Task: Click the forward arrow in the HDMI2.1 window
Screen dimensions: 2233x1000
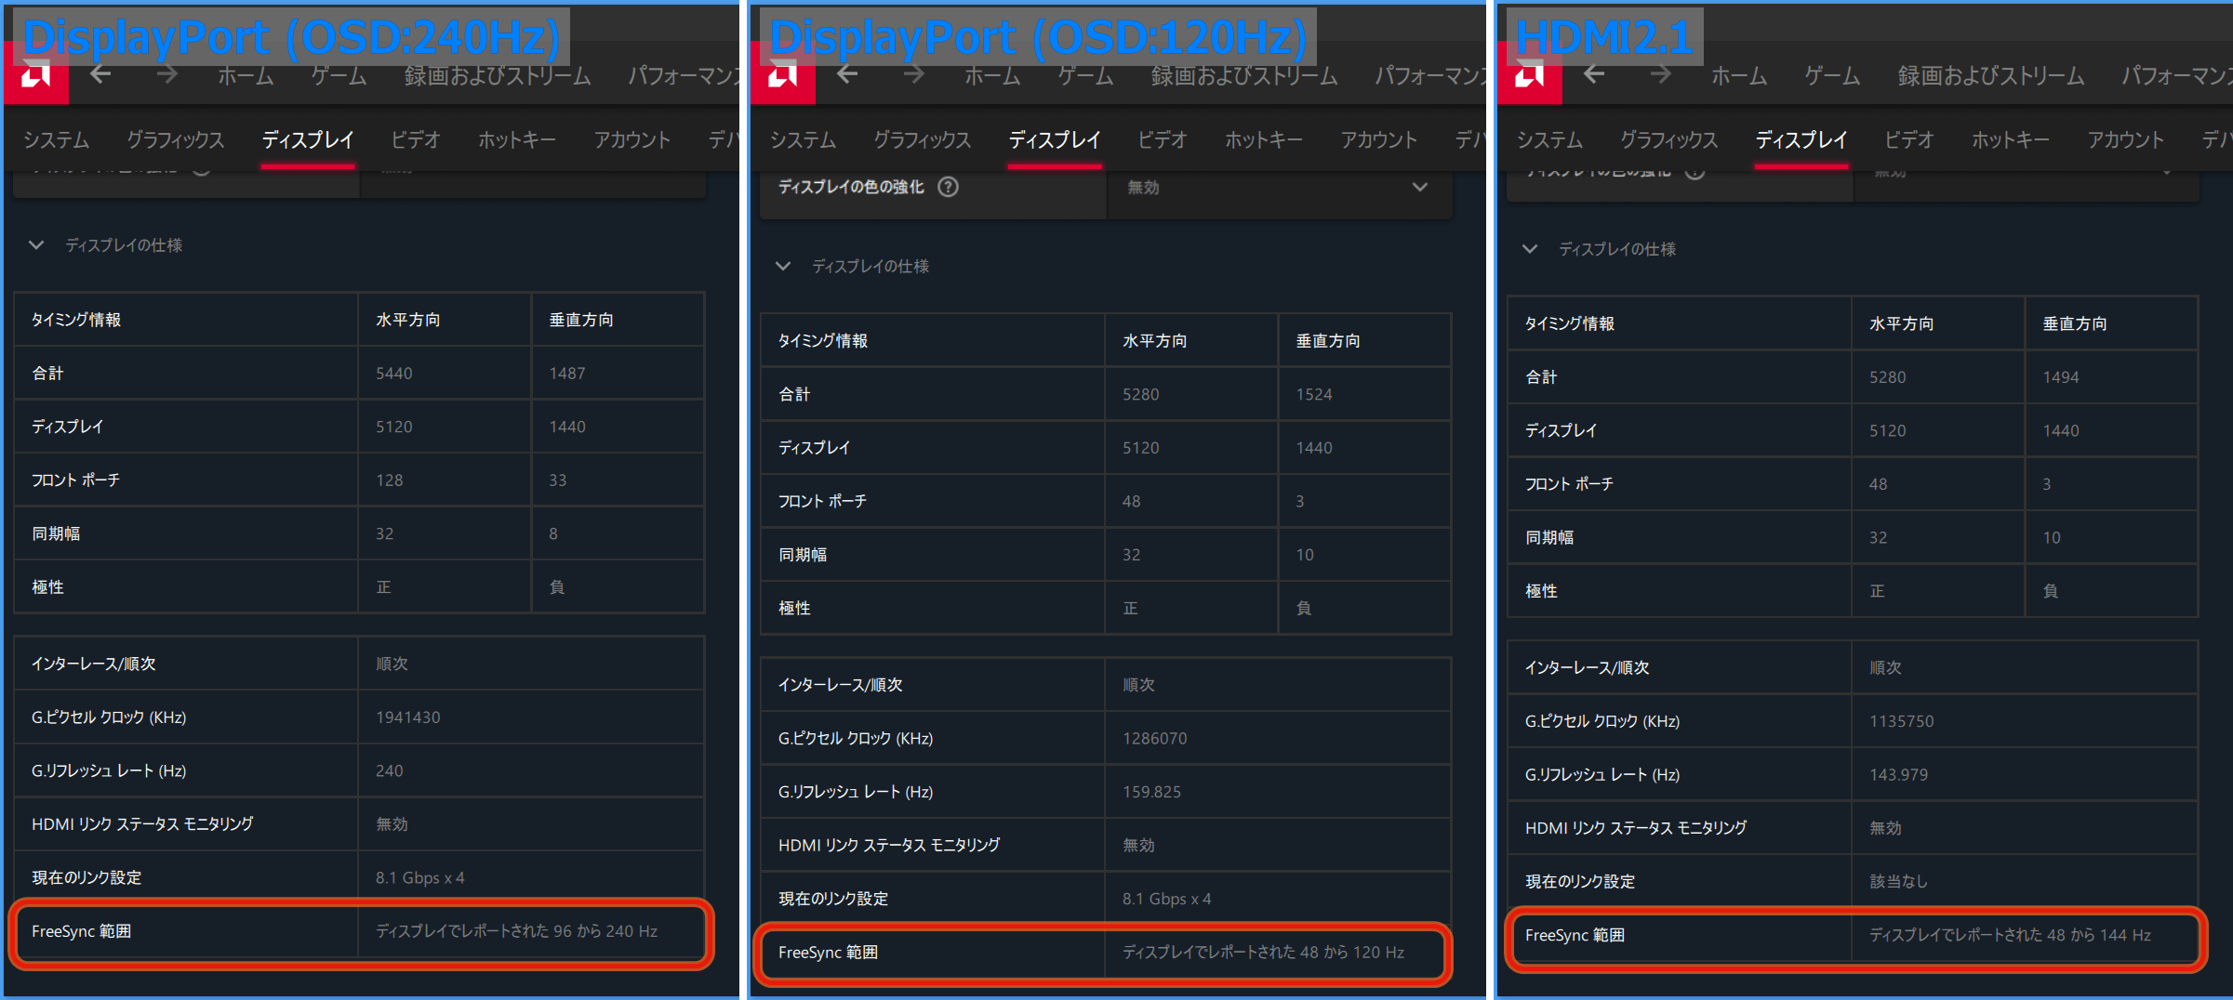Action: [1660, 75]
